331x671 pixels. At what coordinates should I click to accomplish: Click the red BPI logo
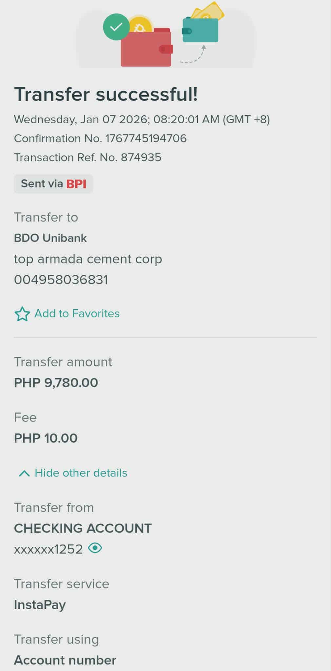[x=76, y=184]
